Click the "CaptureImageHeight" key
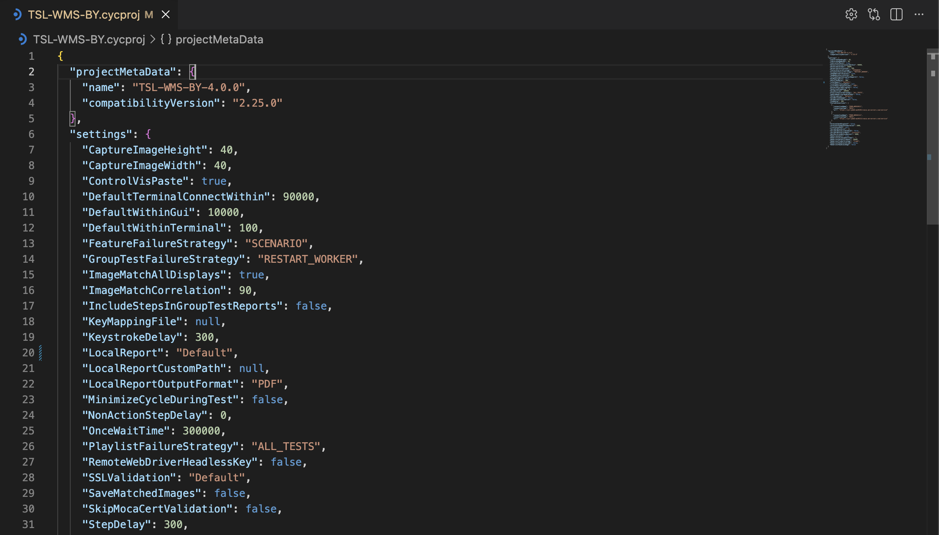 point(145,150)
